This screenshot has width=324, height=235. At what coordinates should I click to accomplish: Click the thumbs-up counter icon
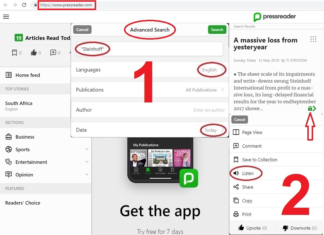point(34,53)
